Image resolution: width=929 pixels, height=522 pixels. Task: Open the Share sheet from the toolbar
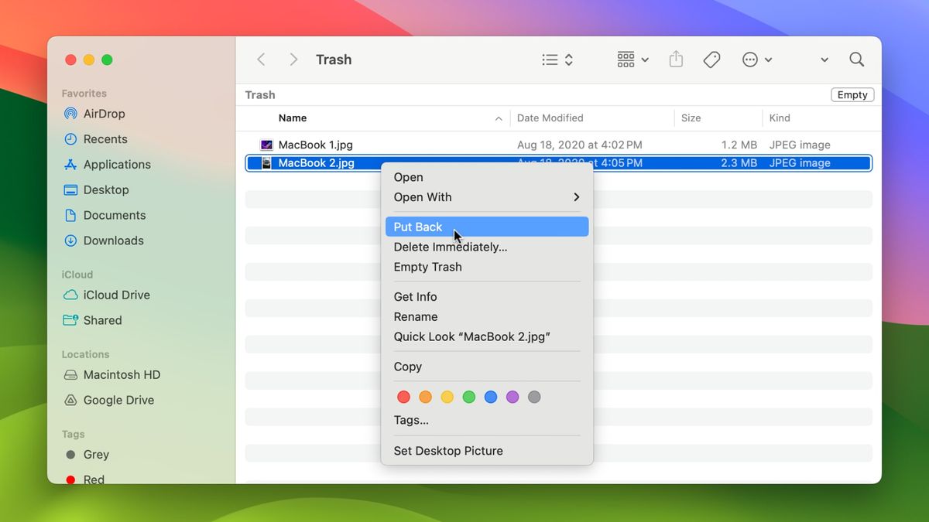675,60
